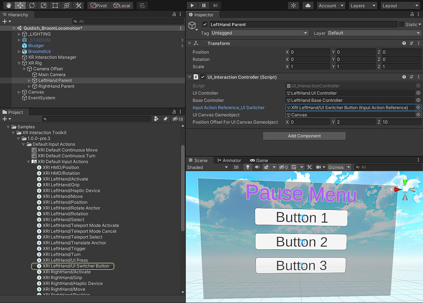The width and height of the screenshot is (423, 303).
Task: Select the Scale tool
Action: point(43,5)
